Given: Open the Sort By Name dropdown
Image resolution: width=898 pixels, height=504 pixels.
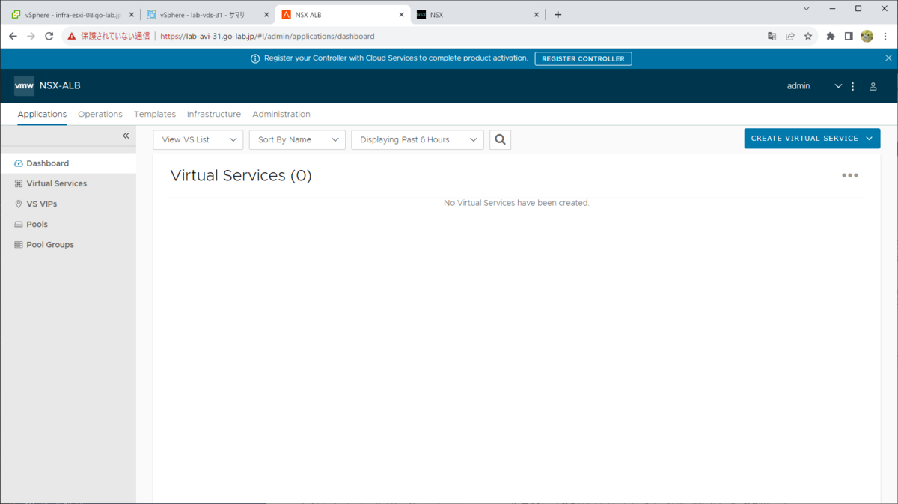Looking at the screenshot, I should (x=297, y=139).
